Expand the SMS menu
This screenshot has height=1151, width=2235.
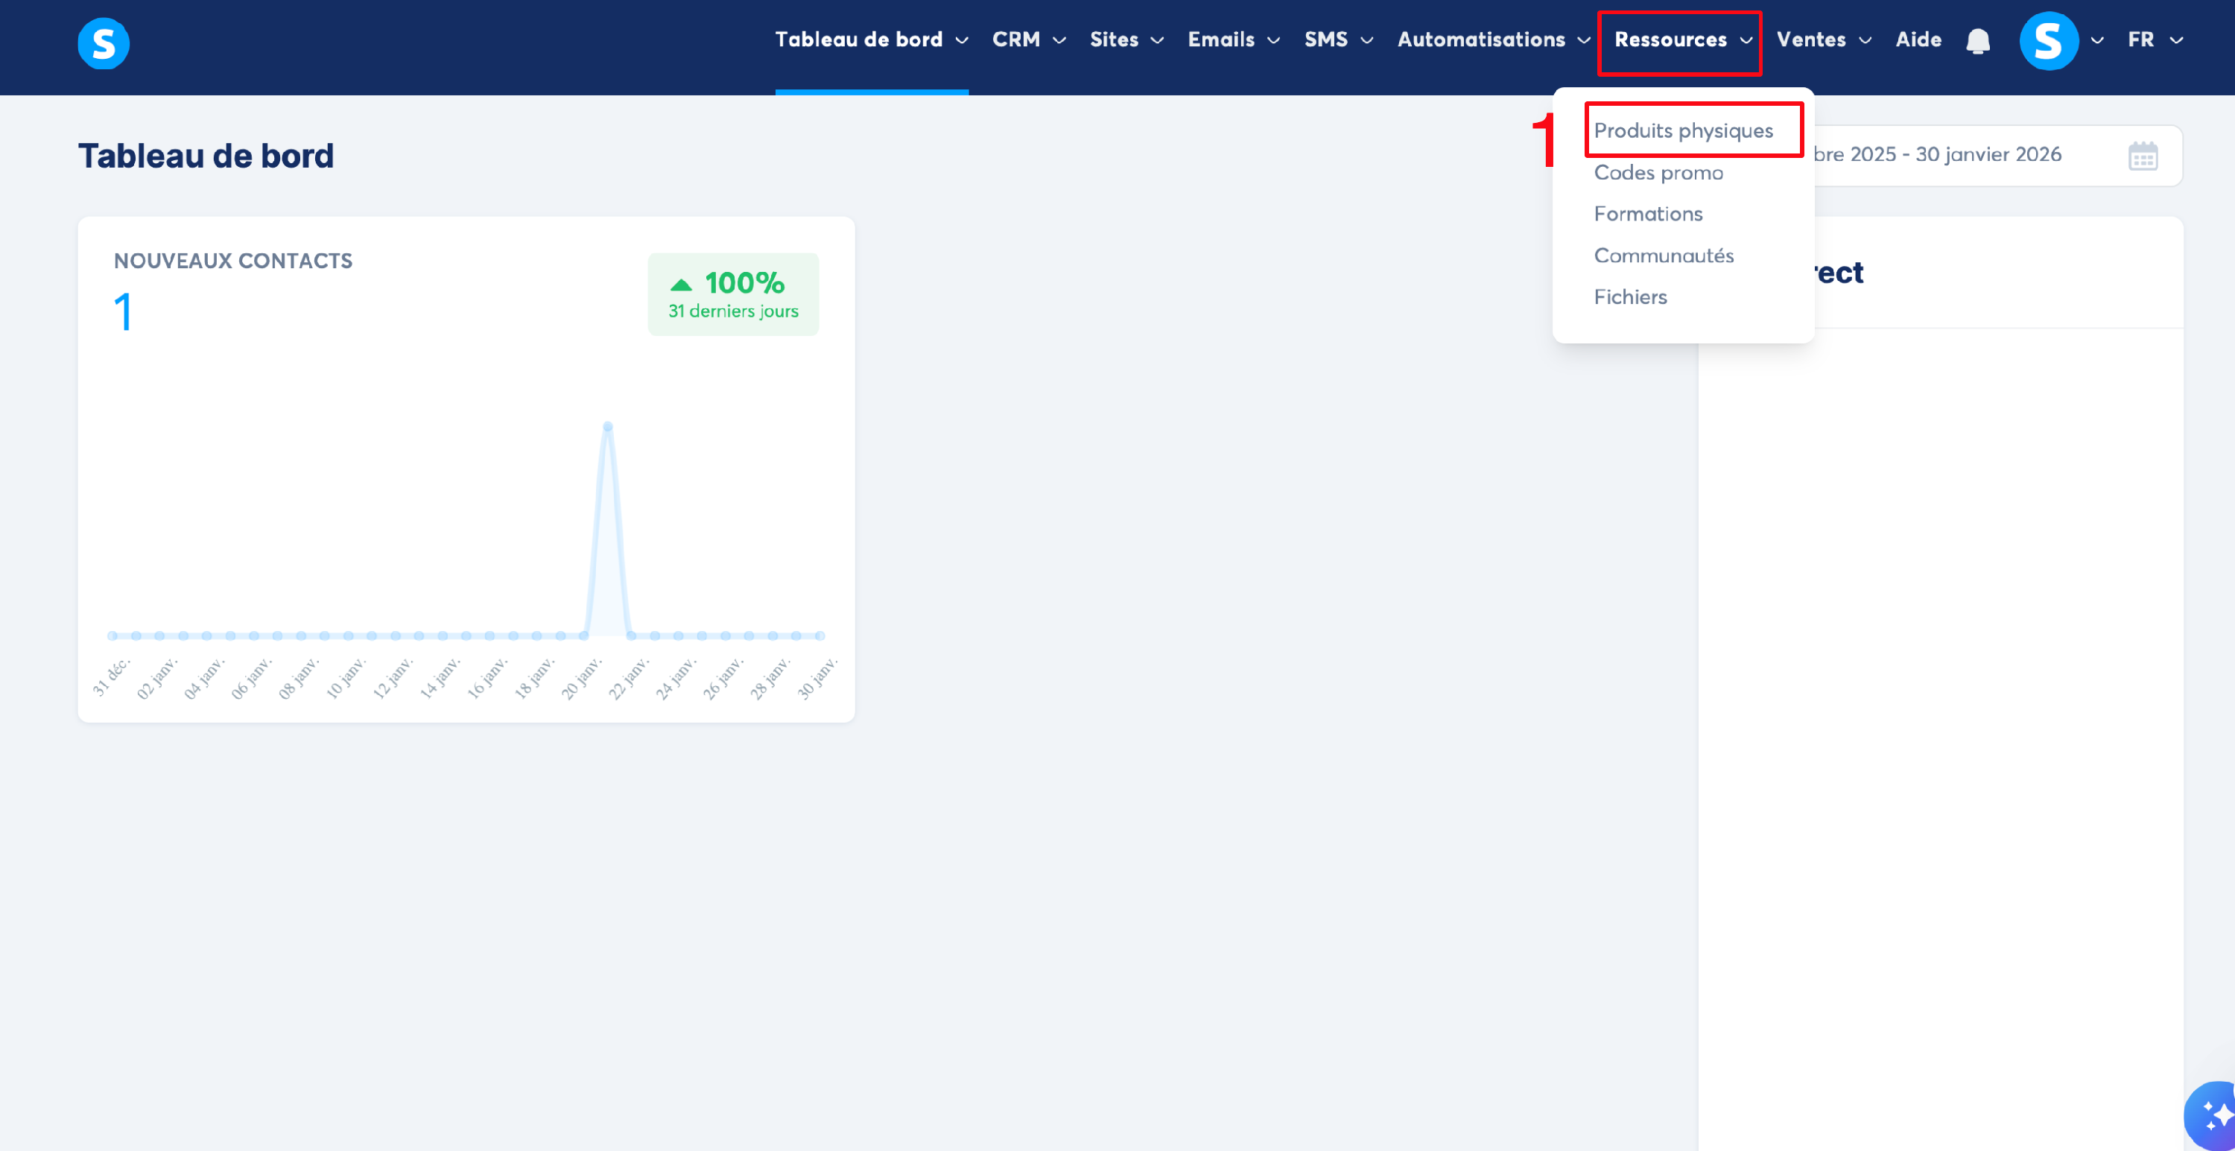[x=1338, y=40]
